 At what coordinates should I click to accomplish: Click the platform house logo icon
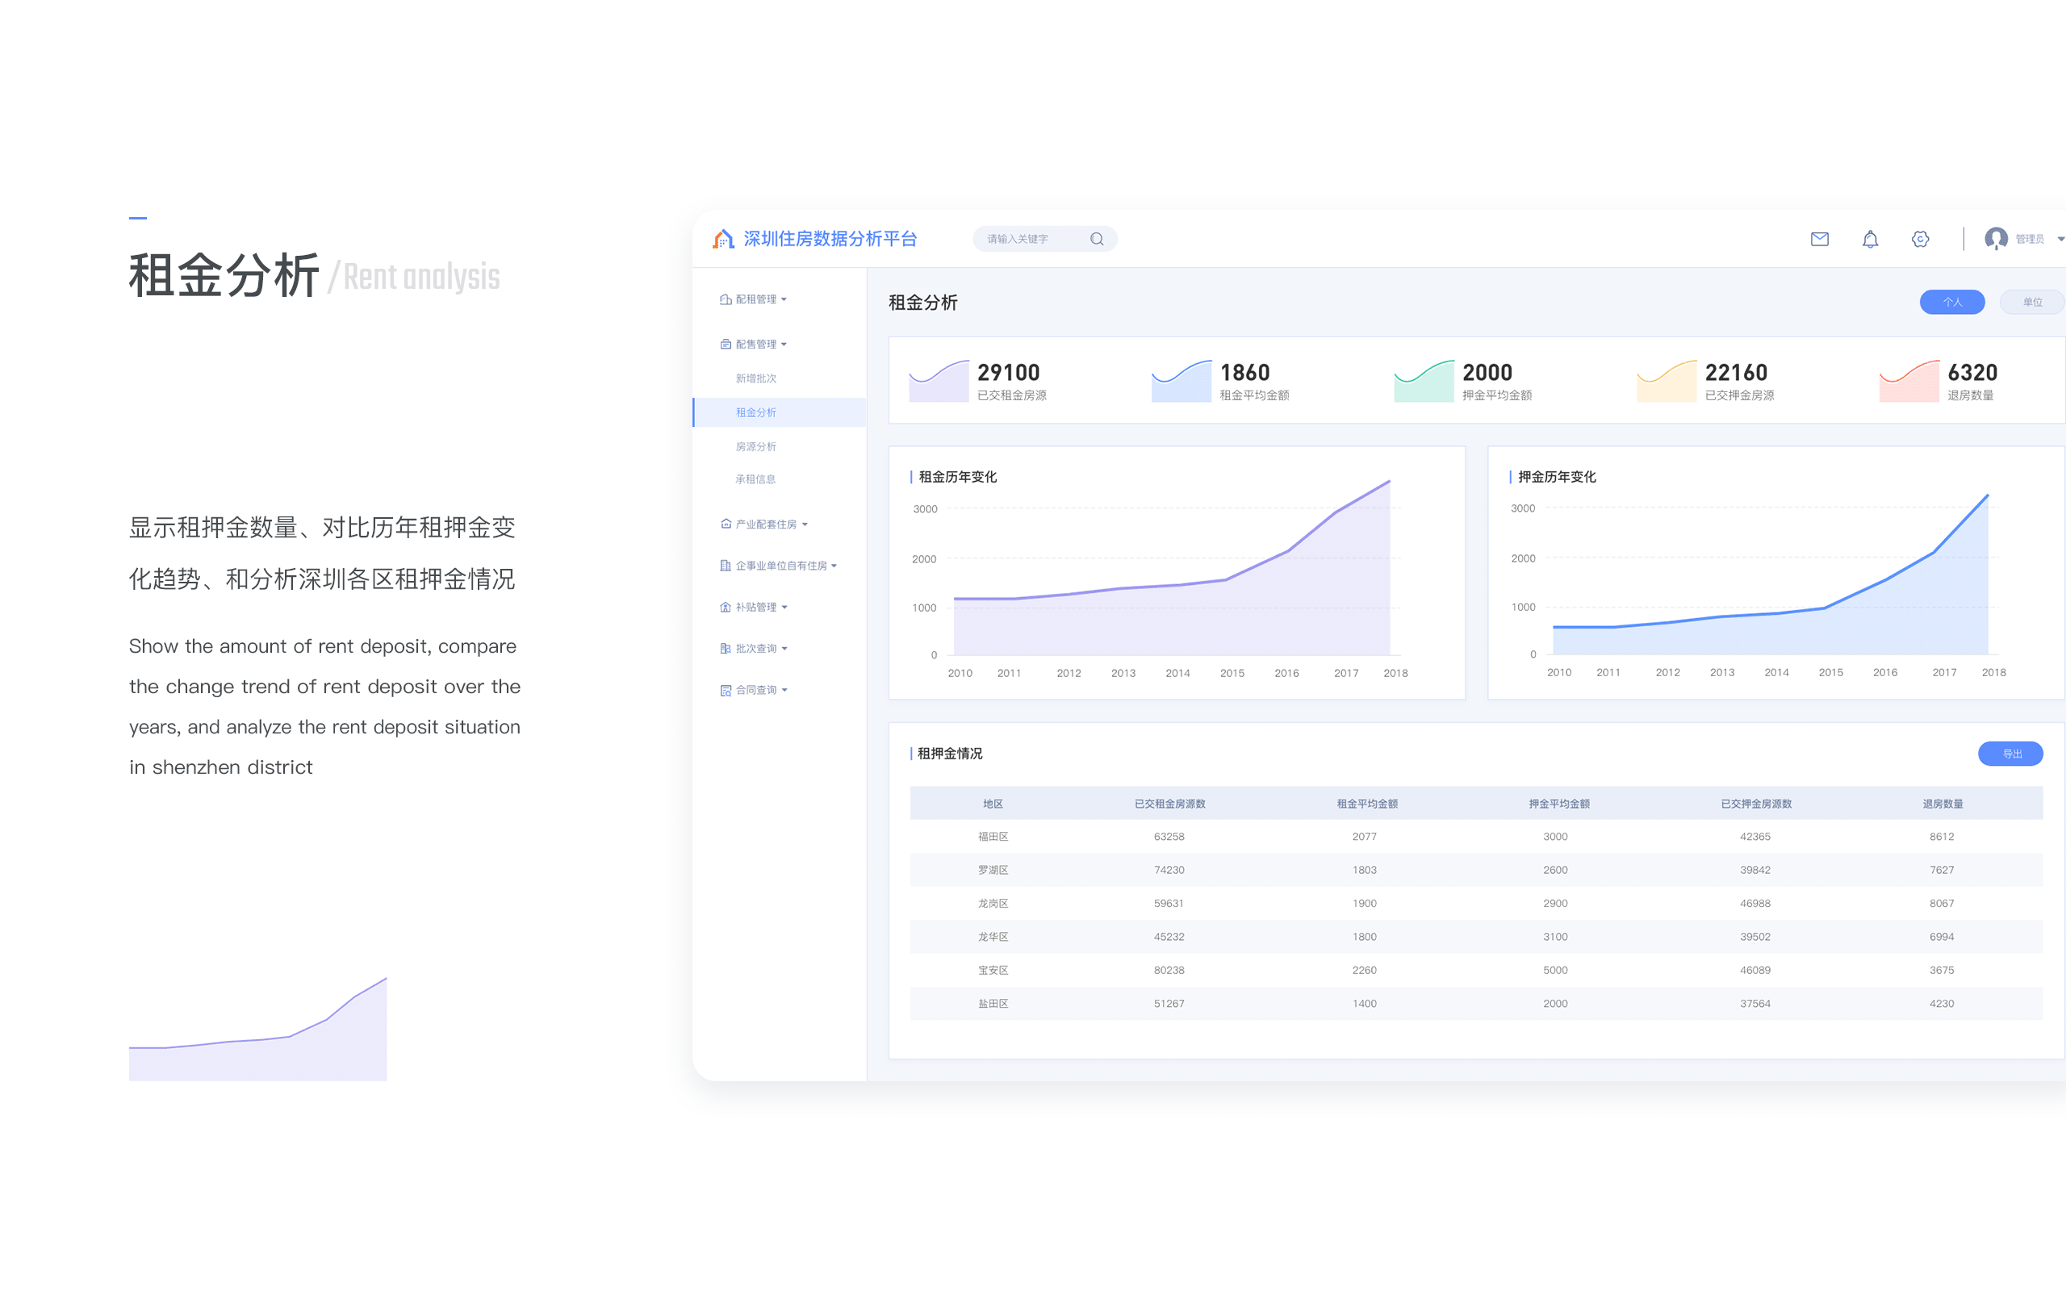(723, 239)
